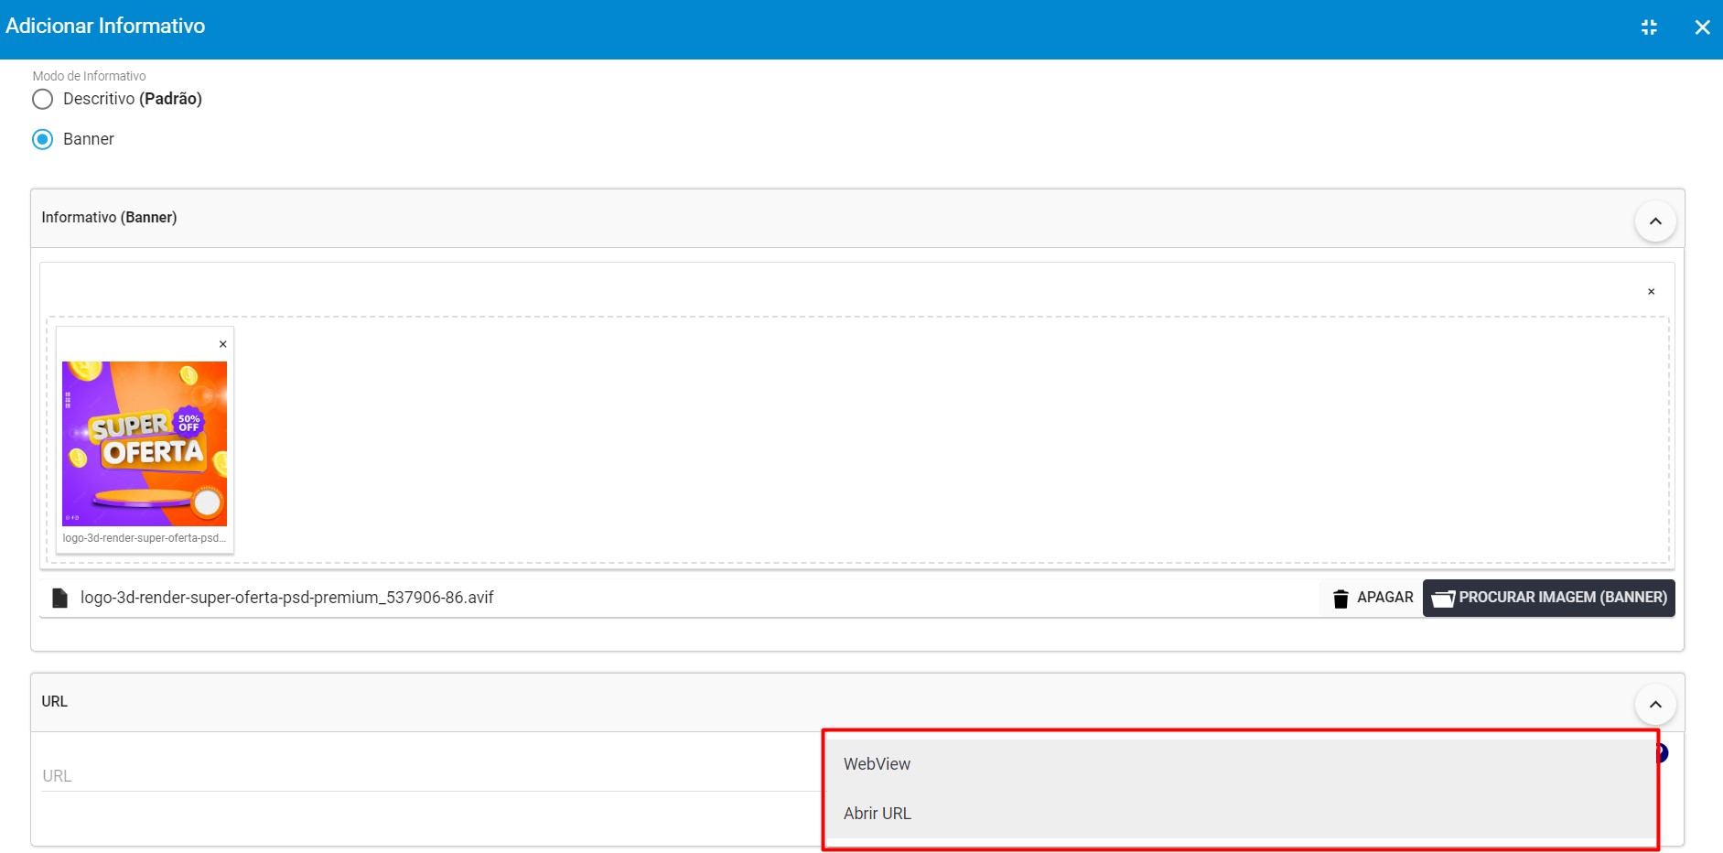Select the Banner radio option

tap(43, 139)
